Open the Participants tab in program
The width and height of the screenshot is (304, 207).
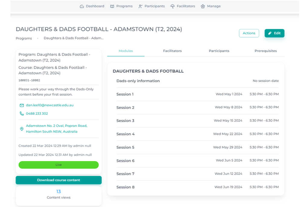click(x=219, y=51)
